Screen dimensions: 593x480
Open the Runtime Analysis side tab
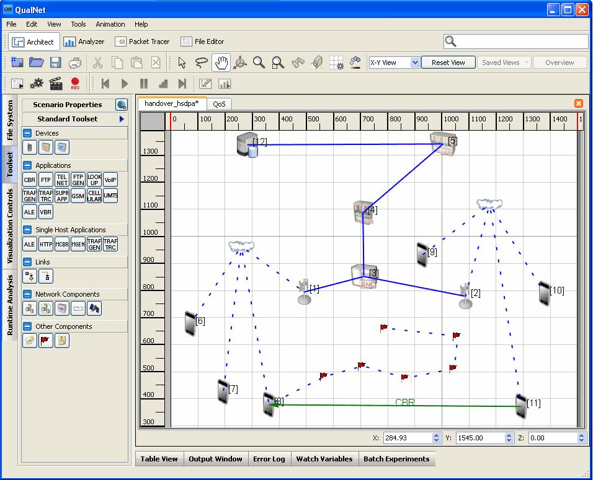click(10, 305)
